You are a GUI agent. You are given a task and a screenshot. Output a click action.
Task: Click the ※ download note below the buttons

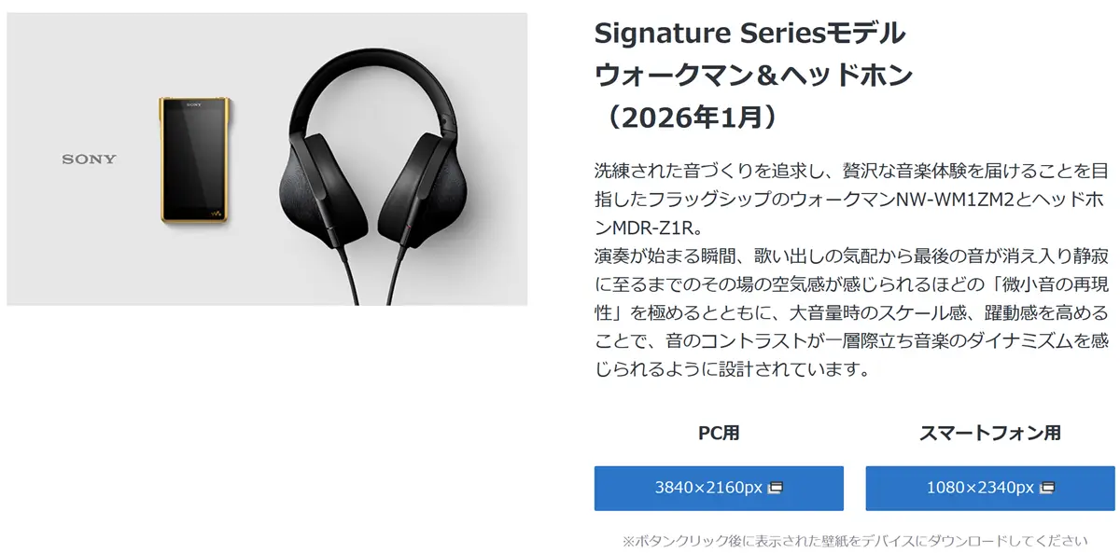pyautogui.click(x=854, y=540)
